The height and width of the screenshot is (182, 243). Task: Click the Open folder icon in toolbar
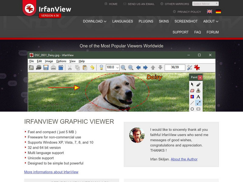pyautogui.click(x=31, y=67)
